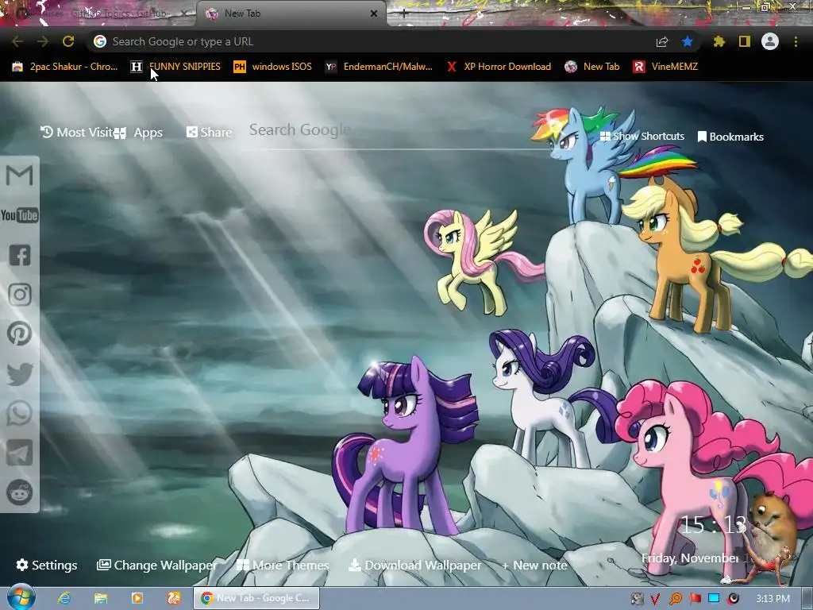Open the Bookmarks panel on page
The width and height of the screenshot is (813, 610).
[730, 137]
